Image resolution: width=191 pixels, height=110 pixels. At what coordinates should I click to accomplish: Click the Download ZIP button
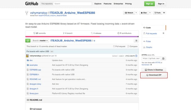154,75
